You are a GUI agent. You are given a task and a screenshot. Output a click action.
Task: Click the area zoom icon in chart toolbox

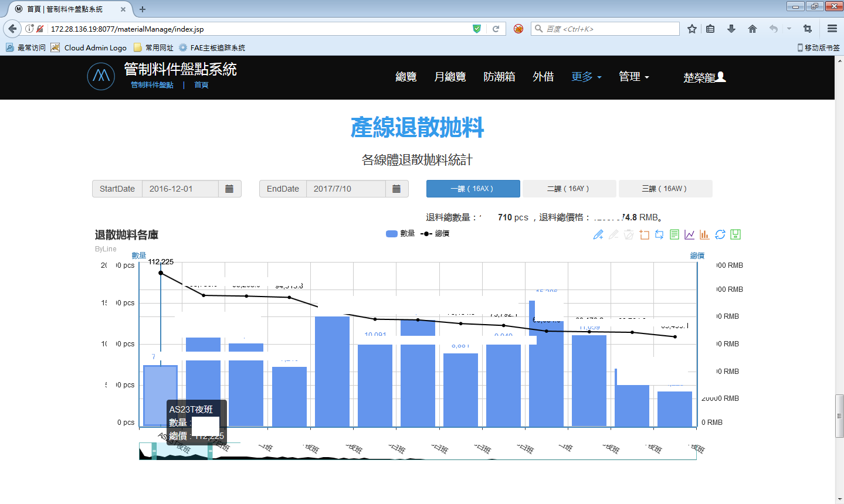644,235
